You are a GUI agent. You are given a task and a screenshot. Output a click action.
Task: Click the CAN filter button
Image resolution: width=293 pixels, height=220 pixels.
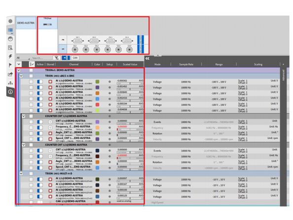pyautogui.click(x=75, y=58)
